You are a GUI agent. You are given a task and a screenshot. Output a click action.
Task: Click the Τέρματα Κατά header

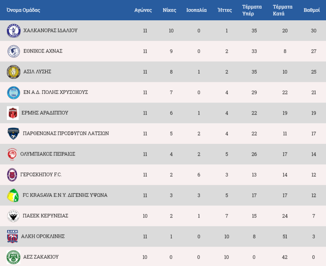click(x=283, y=10)
